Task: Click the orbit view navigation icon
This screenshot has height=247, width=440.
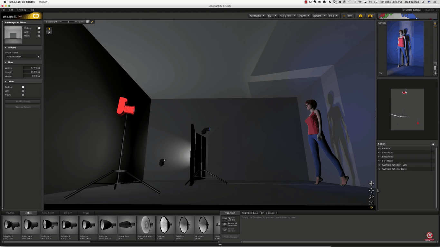Action: [371, 184]
